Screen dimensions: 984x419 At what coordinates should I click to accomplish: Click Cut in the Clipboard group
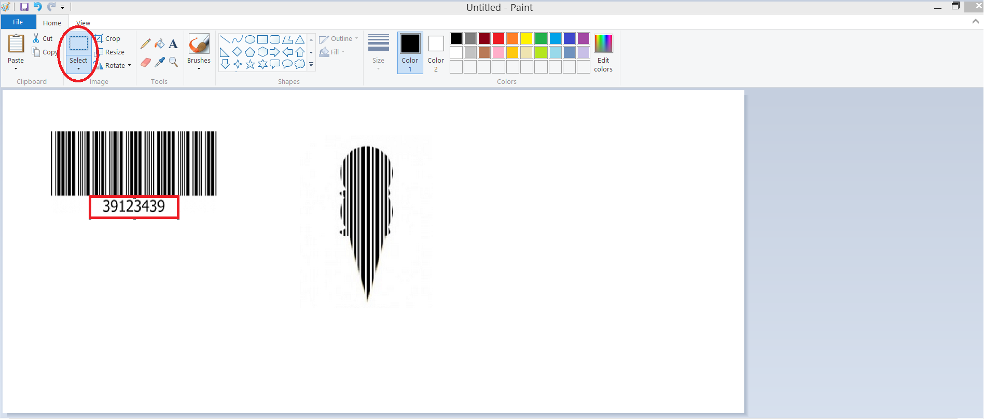click(x=43, y=38)
